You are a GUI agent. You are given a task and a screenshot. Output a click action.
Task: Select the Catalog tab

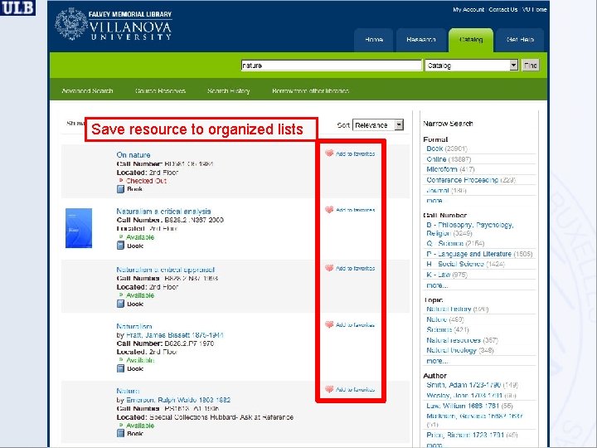[471, 40]
